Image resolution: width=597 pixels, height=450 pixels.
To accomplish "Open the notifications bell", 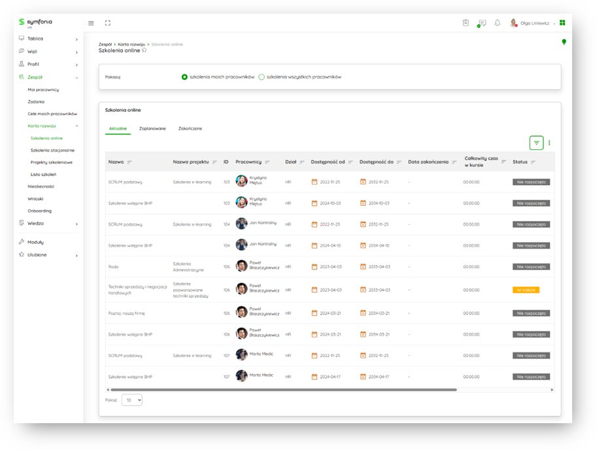I will (497, 23).
